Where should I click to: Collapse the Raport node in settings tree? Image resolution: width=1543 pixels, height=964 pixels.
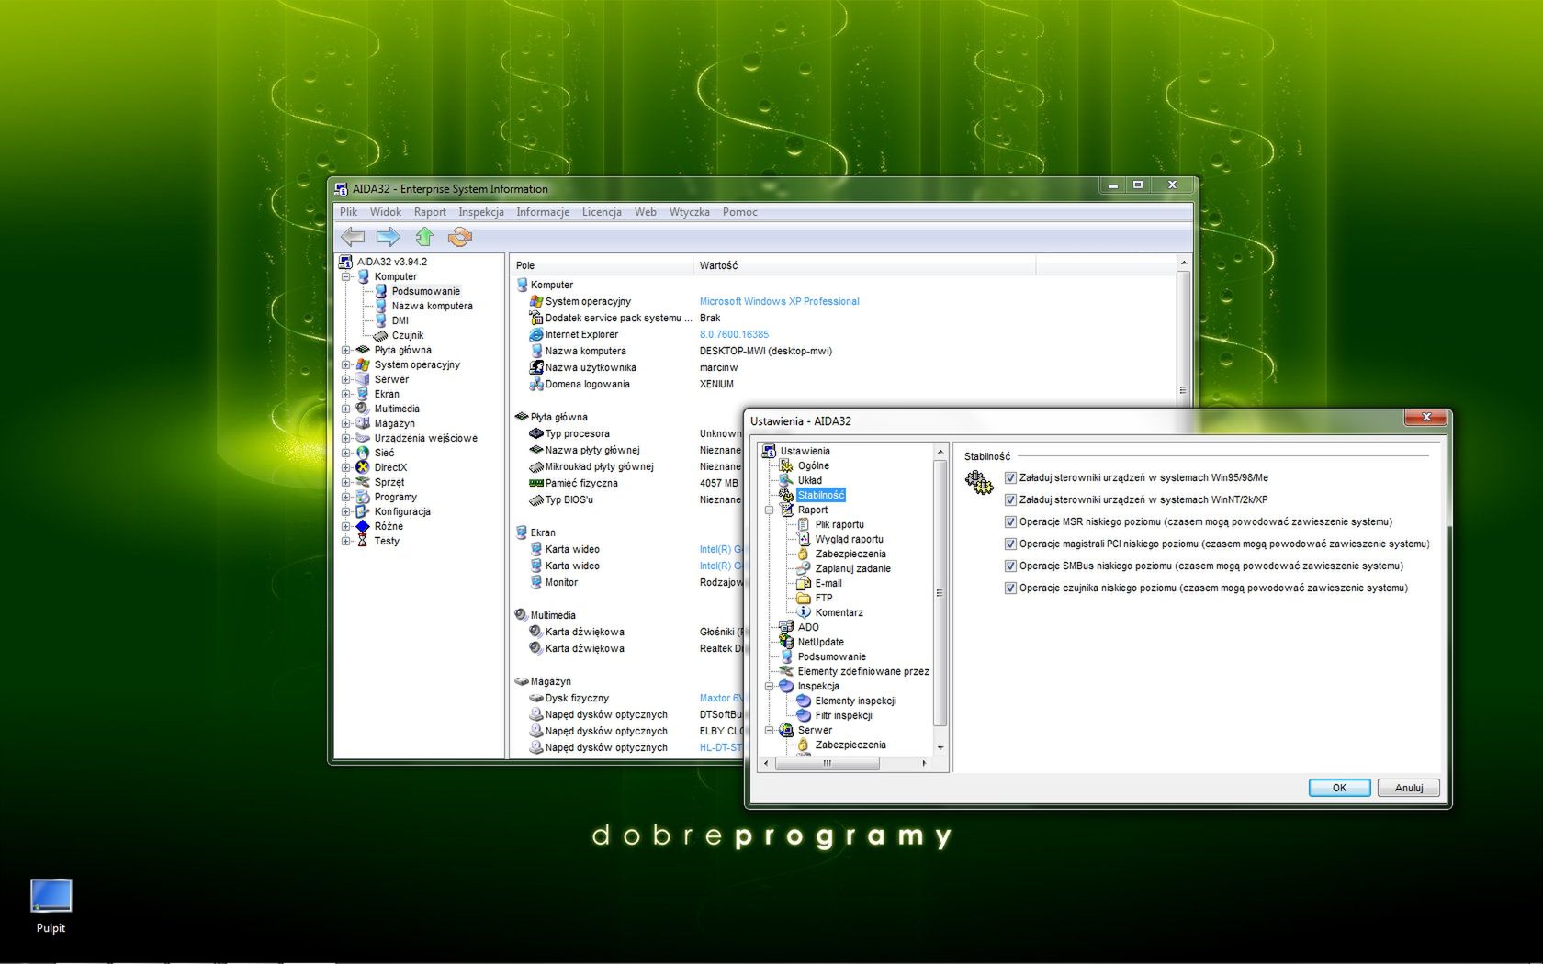pyautogui.click(x=770, y=510)
